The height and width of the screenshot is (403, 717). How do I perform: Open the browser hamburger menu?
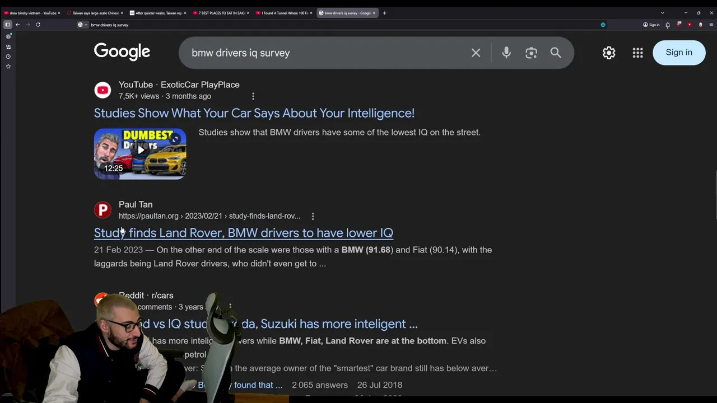711,25
